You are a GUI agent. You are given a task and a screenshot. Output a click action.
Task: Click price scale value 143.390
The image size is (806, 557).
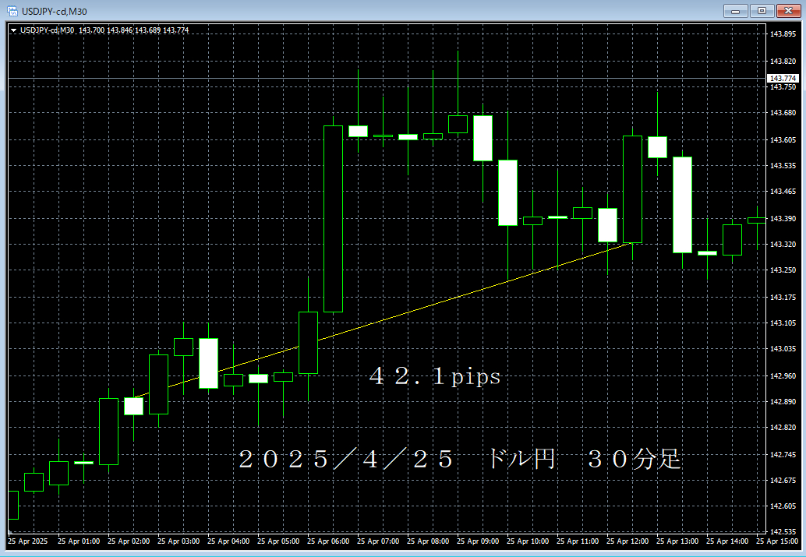783,218
